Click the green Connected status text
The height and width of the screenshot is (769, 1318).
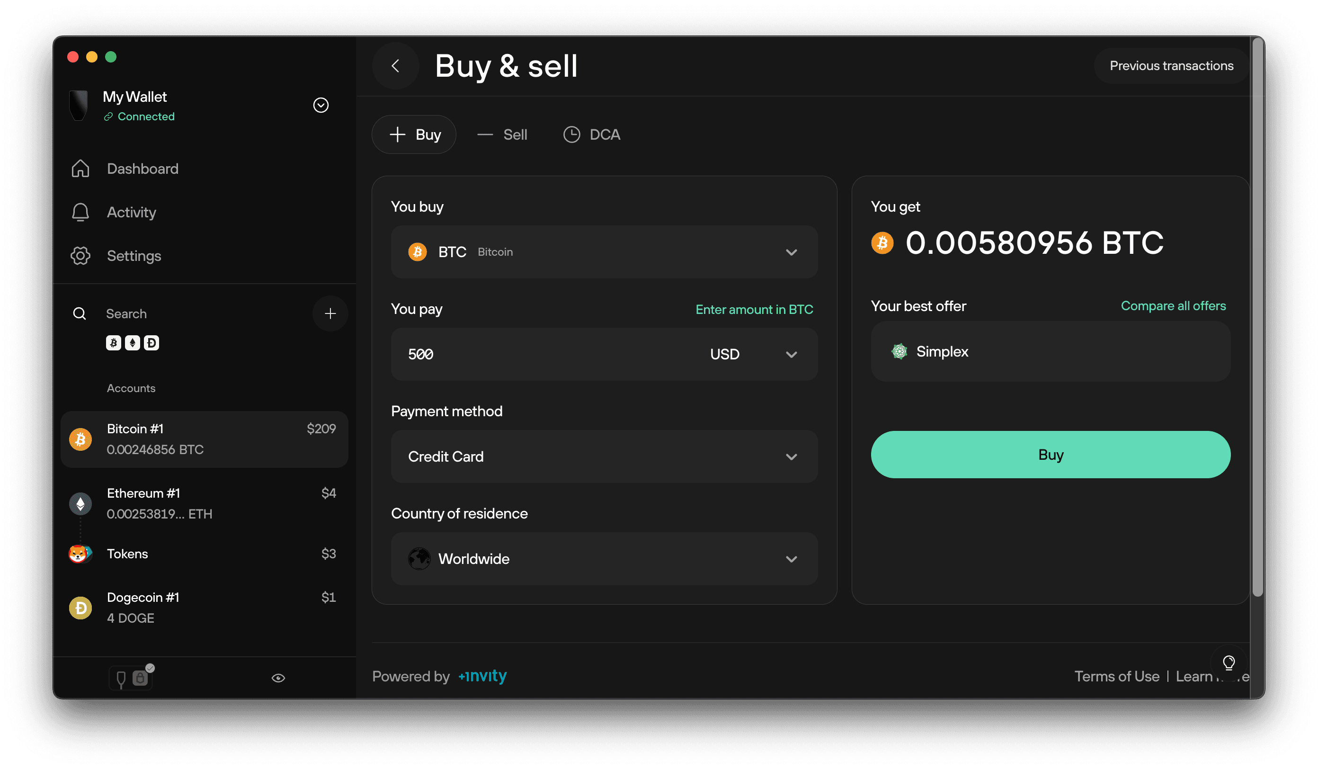click(146, 116)
